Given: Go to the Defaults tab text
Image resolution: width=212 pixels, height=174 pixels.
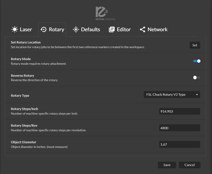Looking at the screenshot, I should (x=90, y=29).
